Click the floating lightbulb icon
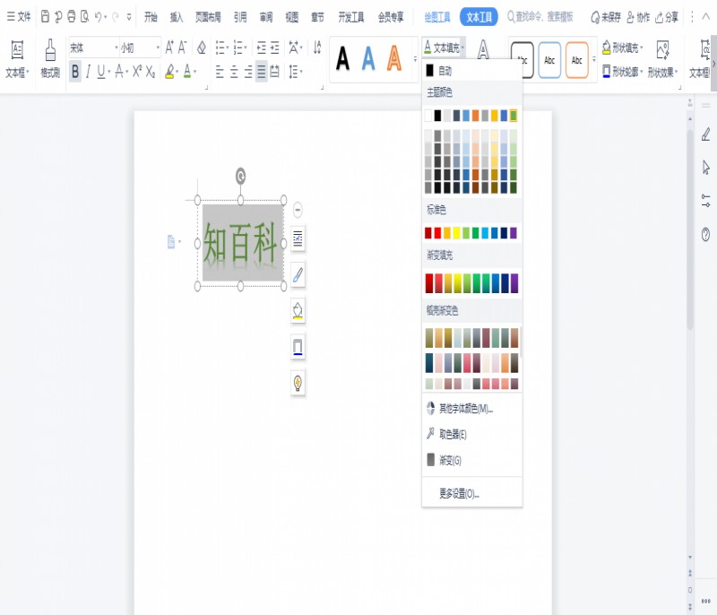Image resolution: width=717 pixels, height=615 pixels. pyautogui.click(x=298, y=383)
